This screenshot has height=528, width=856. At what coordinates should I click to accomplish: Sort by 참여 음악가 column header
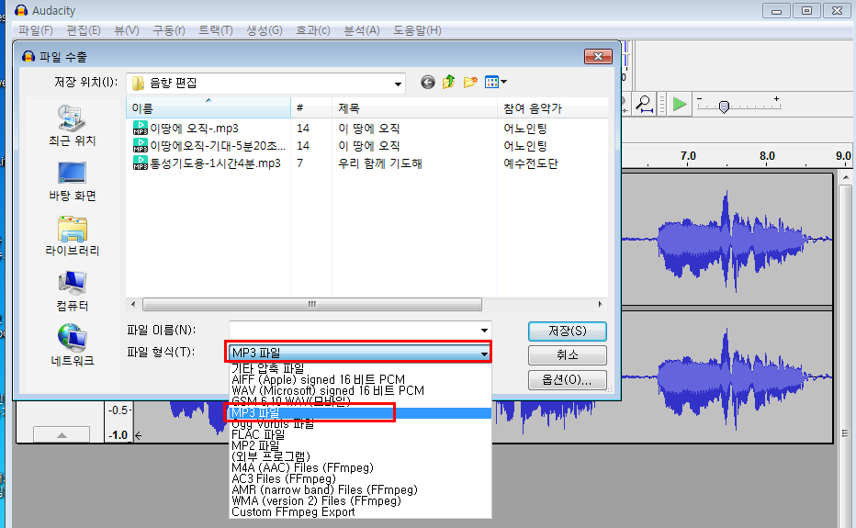coord(553,108)
